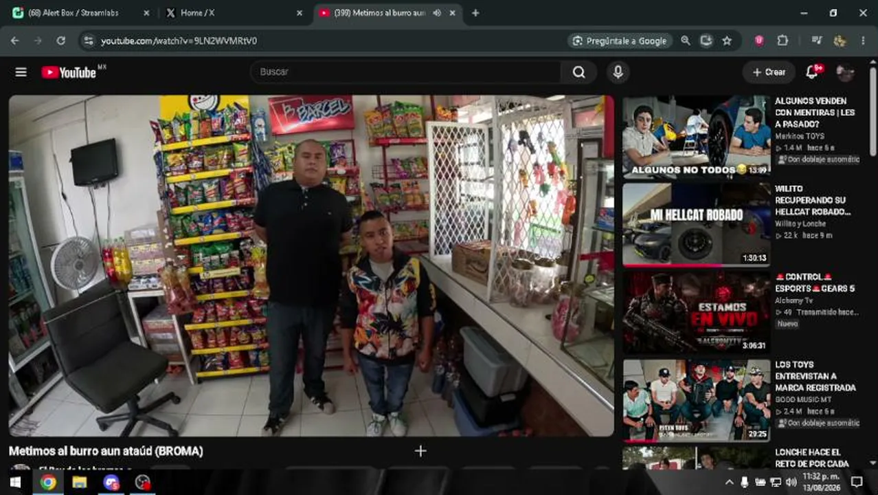Open the YouTube account avatar menu
Image resolution: width=878 pixels, height=495 pixels.
click(845, 72)
